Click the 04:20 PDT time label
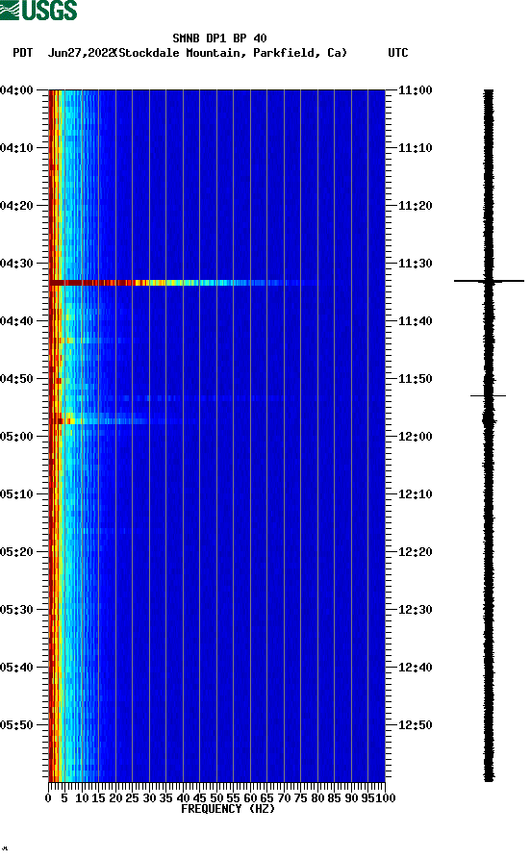This screenshot has width=531, height=859. [x=16, y=206]
